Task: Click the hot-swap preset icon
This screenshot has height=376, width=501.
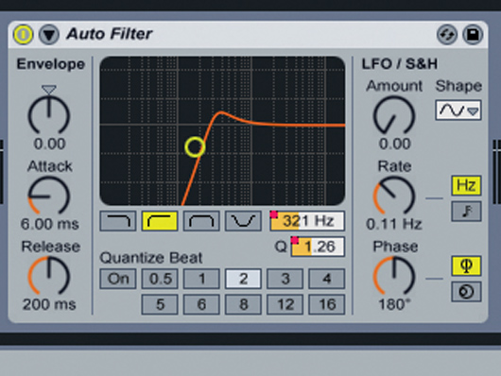Action: [x=447, y=35]
